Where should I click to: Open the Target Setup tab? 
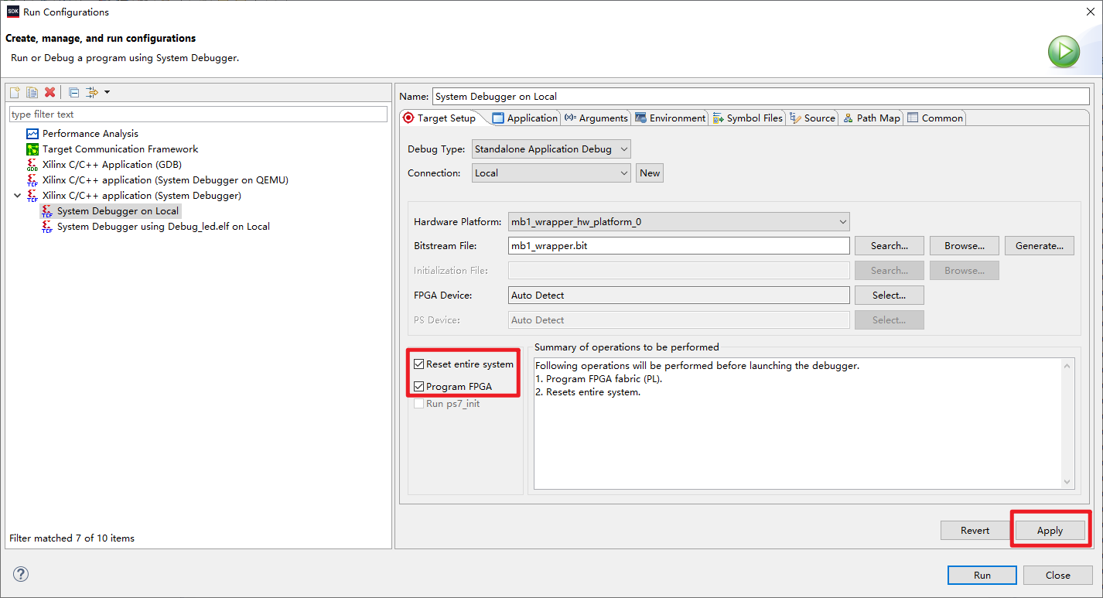point(439,118)
